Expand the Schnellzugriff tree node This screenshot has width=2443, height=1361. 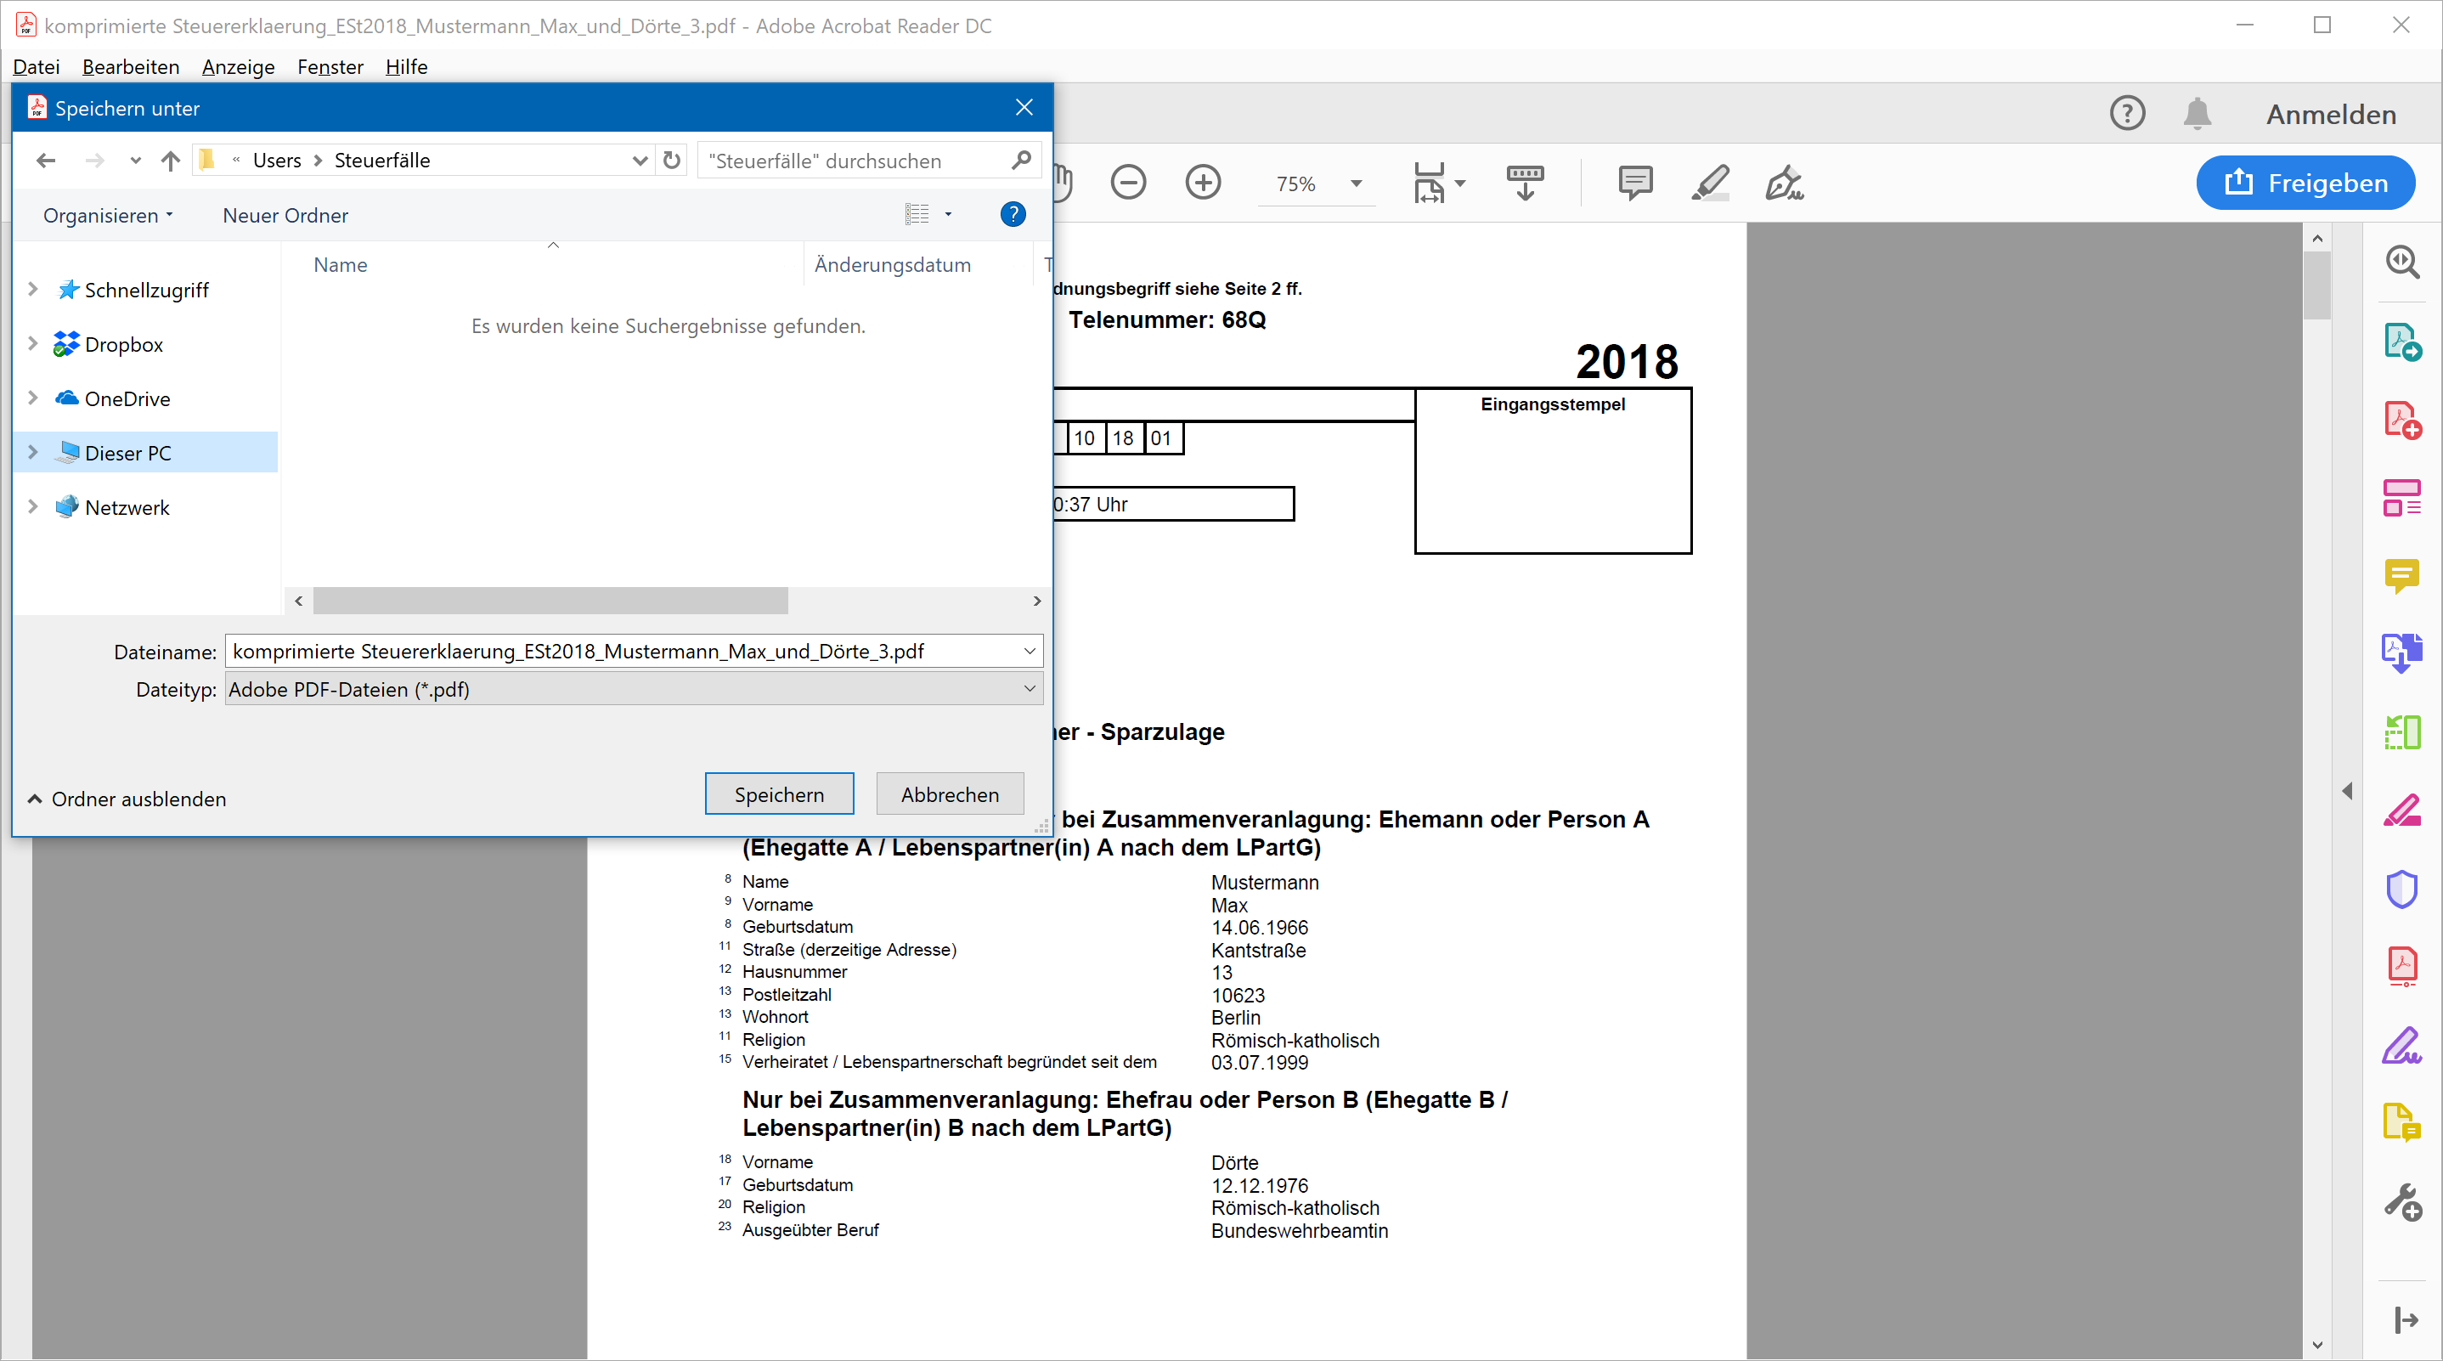coord(33,289)
